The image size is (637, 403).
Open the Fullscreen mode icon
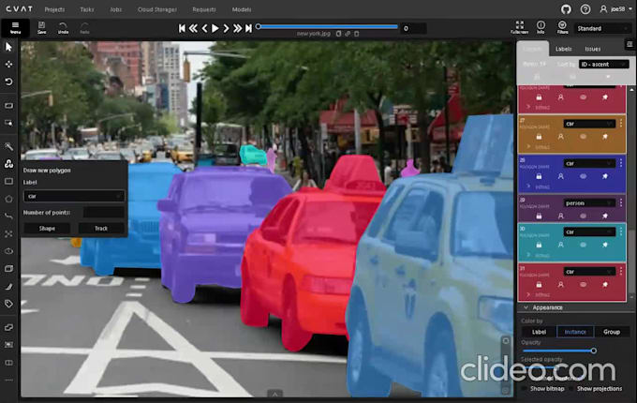click(520, 27)
